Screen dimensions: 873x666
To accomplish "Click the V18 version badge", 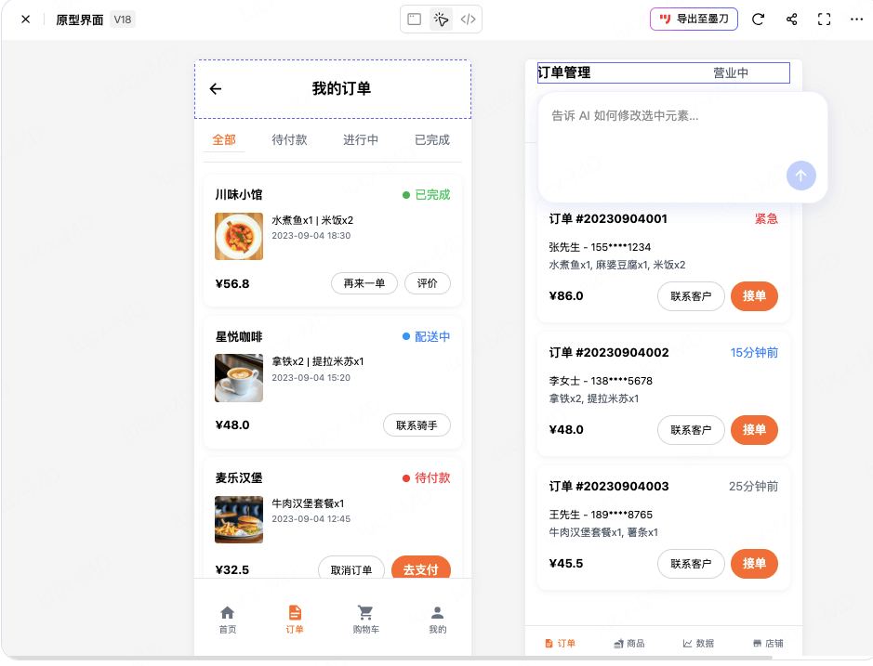I will [x=123, y=20].
